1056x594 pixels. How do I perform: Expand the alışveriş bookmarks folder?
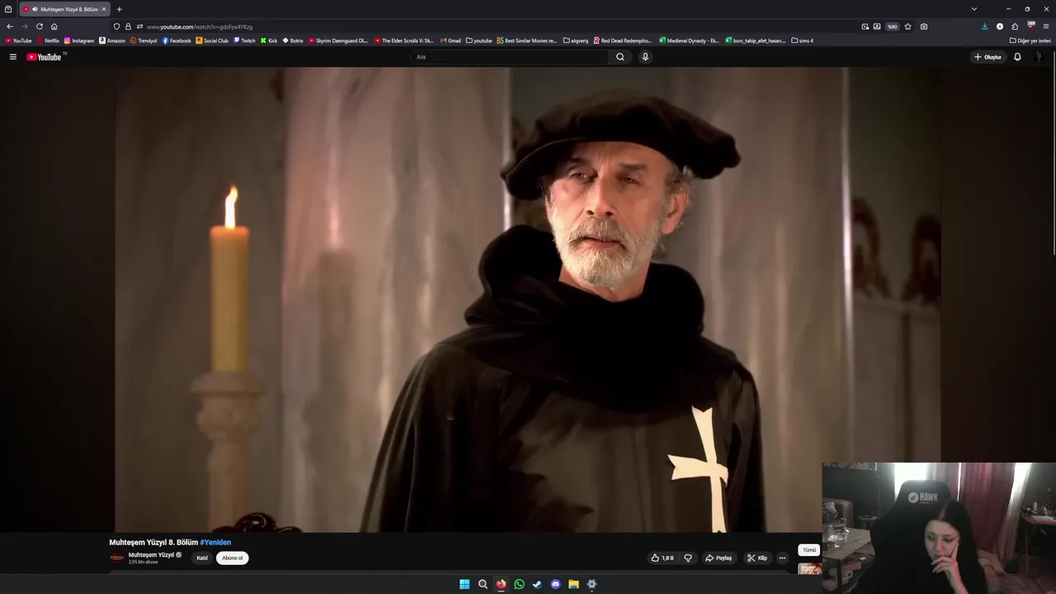[x=576, y=40]
